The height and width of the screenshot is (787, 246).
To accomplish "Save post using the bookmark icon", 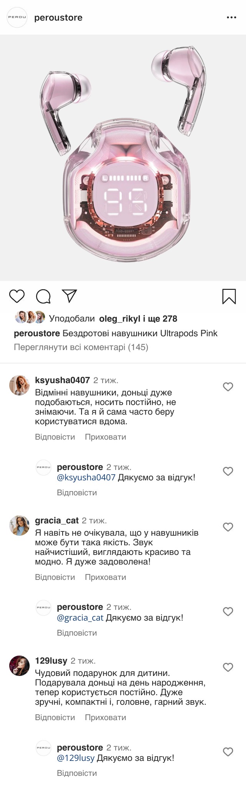I will pos(229,296).
